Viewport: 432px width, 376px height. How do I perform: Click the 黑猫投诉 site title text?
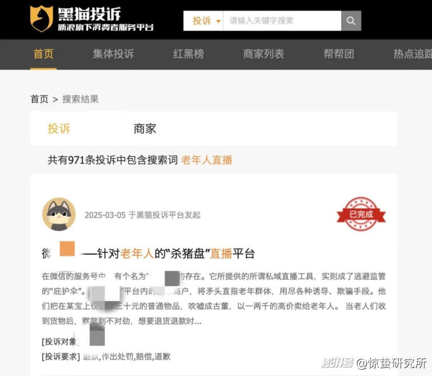click(90, 14)
